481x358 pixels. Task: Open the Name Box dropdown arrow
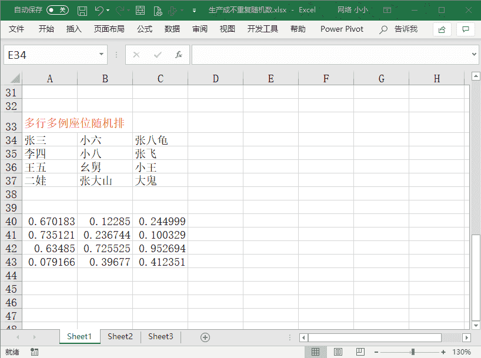click(x=101, y=55)
